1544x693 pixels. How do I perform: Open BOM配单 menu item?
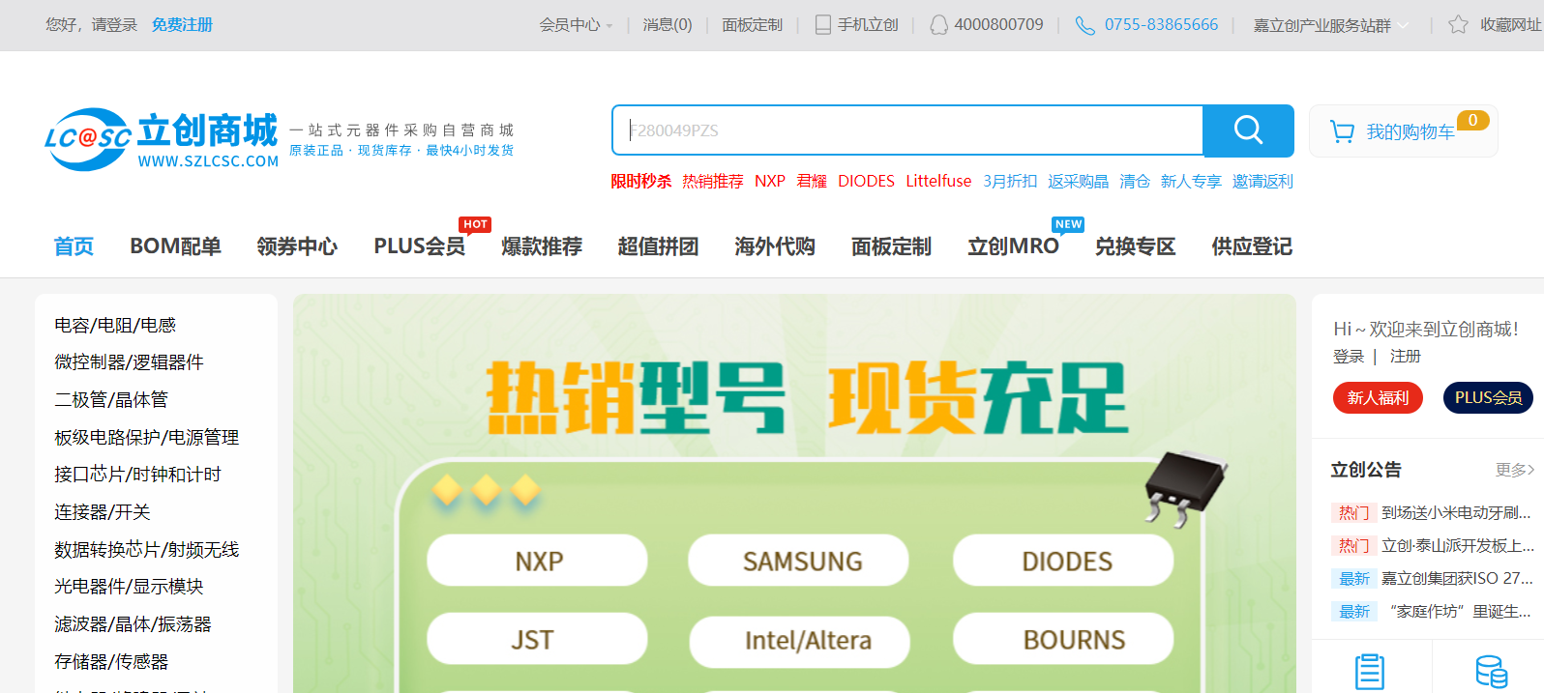(175, 246)
